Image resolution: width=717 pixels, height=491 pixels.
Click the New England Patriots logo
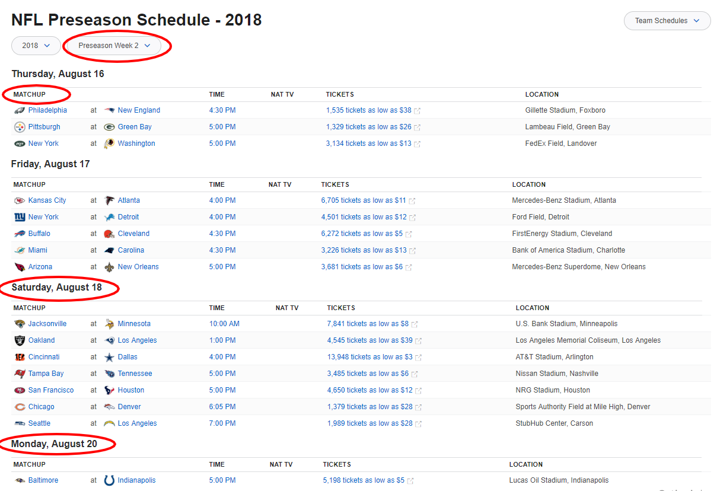tap(109, 110)
